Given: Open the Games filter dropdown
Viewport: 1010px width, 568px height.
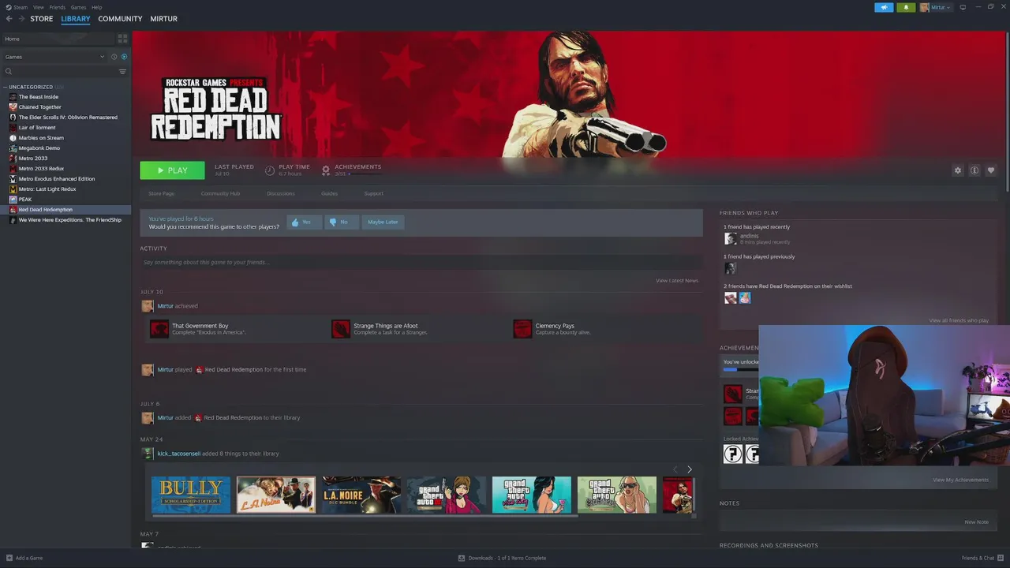Looking at the screenshot, I should pyautogui.click(x=54, y=57).
